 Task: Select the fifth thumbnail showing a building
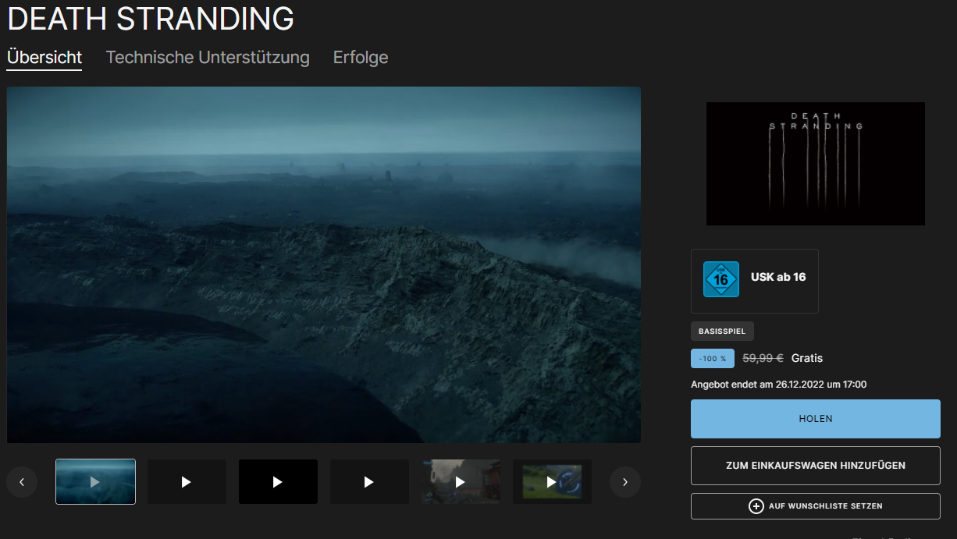[x=461, y=482]
